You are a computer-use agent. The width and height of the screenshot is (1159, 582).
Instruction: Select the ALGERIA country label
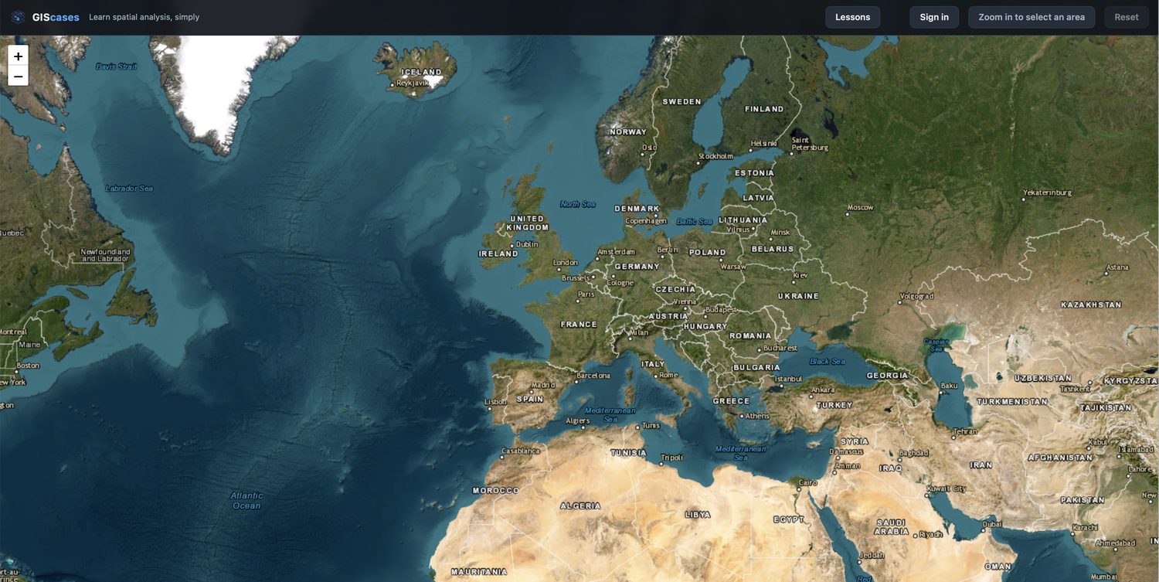coord(580,506)
